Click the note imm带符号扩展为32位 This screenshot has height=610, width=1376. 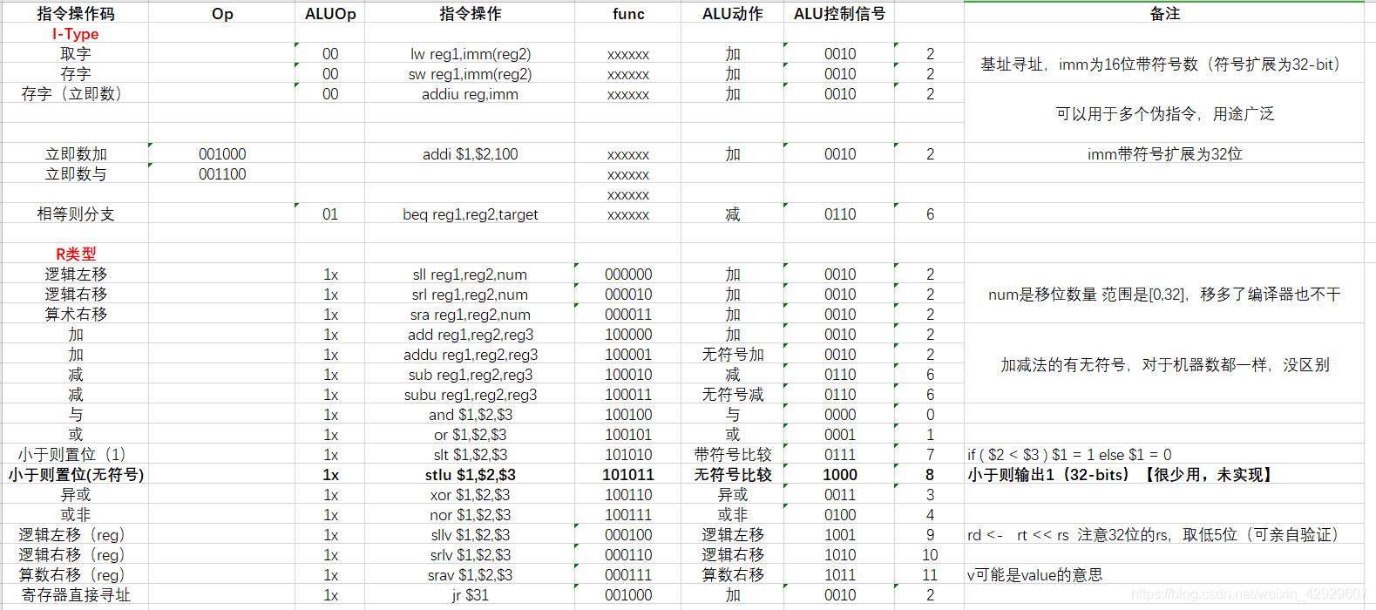tap(1164, 154)
